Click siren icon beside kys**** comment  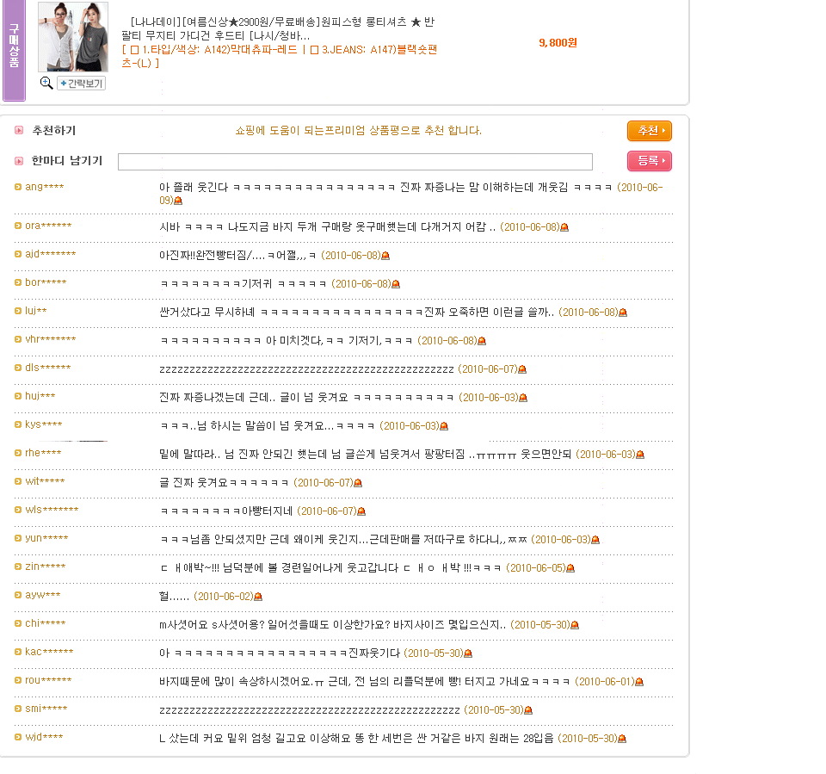pos(444,426)
